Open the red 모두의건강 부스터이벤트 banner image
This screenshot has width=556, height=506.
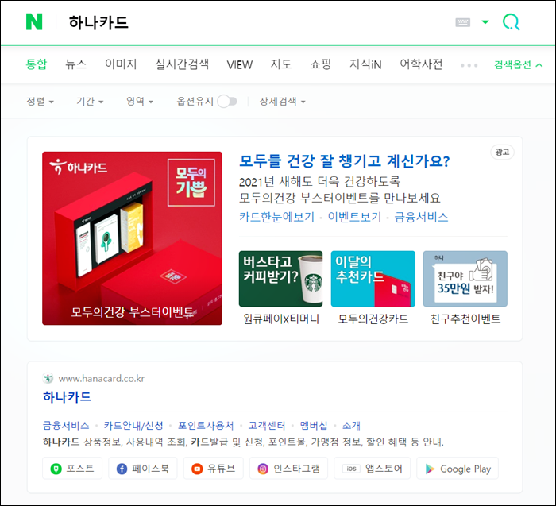[x=133, y=238]
